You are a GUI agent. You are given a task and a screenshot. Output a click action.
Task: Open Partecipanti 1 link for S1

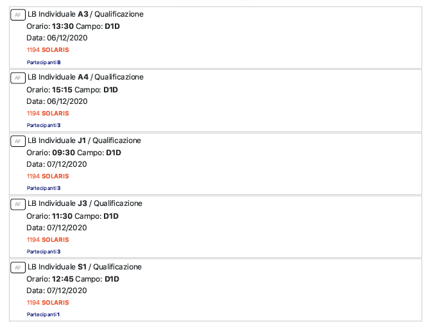tap(43, 314)
